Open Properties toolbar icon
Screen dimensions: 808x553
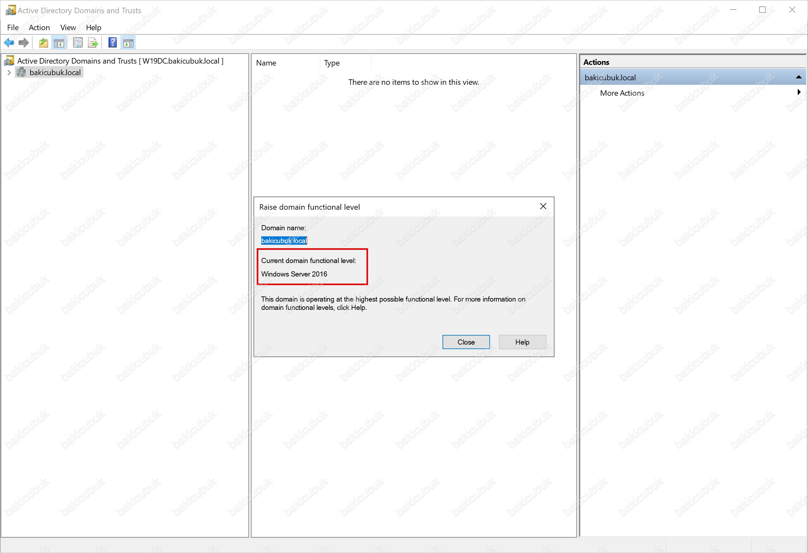click(x=78, y=43)
